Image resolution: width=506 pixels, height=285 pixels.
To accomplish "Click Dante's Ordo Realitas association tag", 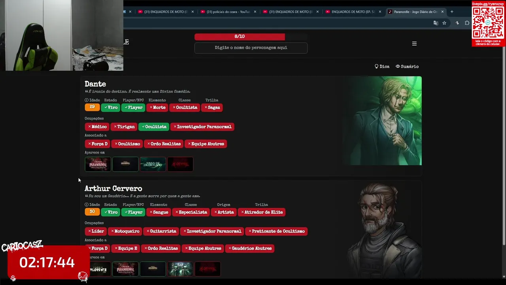I will 164,144.
